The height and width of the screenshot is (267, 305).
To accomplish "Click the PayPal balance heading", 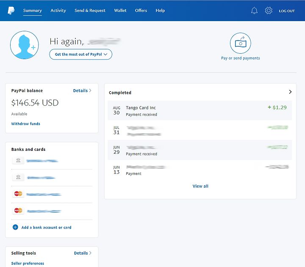I will pos(27,90).
